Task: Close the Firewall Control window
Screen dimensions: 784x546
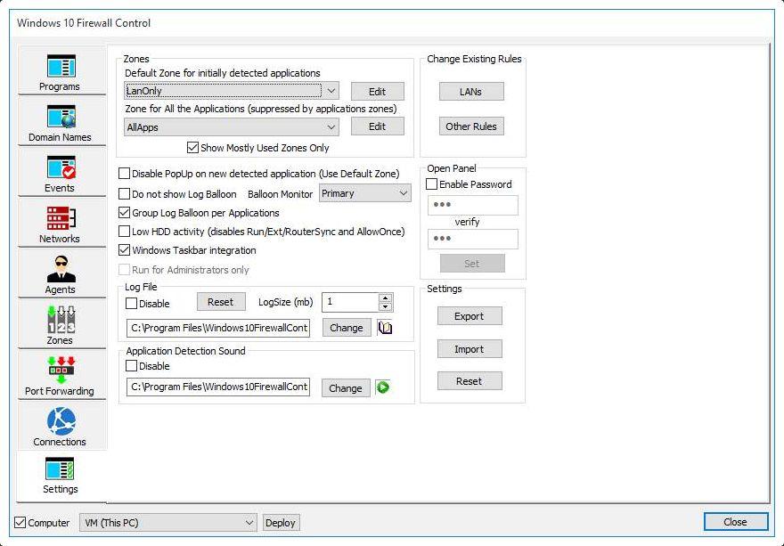Action: (736, 522)
